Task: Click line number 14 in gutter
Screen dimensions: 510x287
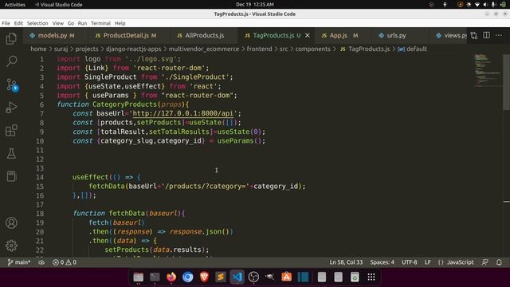Action: [x=40, y=177]
